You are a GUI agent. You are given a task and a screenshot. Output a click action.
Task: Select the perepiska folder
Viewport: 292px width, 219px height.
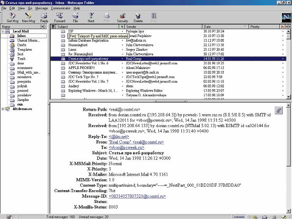[x=20, y=81]
